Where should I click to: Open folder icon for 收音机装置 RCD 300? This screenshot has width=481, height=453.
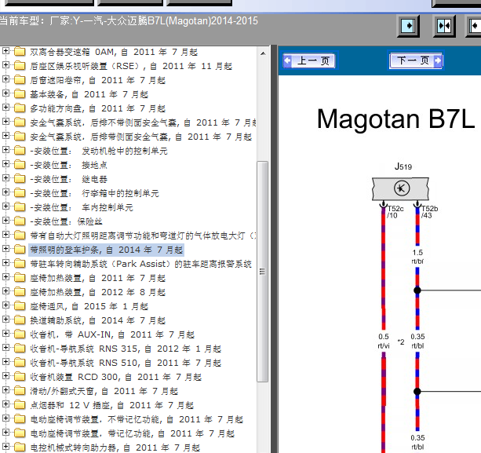[x=20, y=377]
